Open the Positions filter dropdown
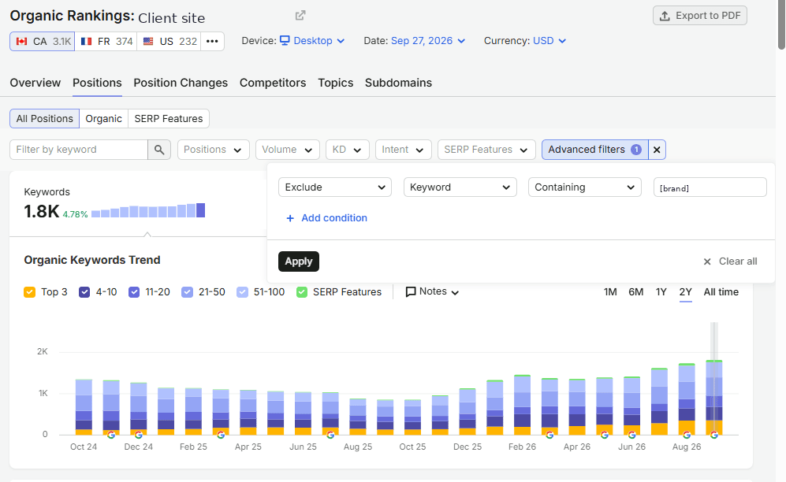Viewport: 786px width, 482px height. point(214,150)
